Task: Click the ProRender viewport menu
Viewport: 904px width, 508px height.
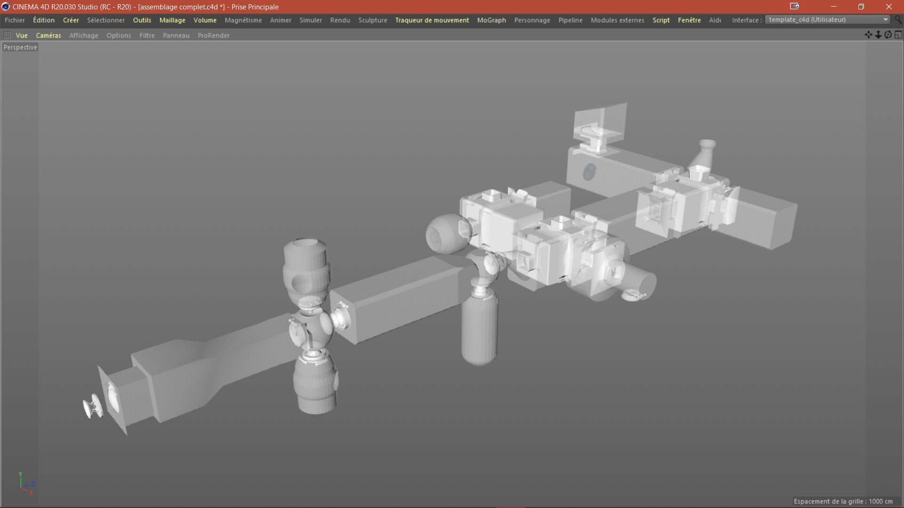Action: pyautogui.click(x=213, y=35)
